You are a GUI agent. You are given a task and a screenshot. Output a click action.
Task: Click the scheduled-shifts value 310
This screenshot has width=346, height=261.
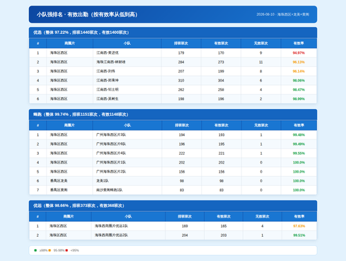tap(181, 81)
